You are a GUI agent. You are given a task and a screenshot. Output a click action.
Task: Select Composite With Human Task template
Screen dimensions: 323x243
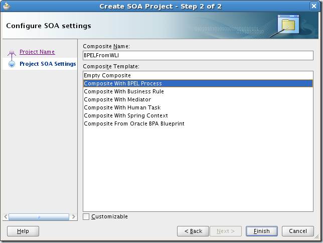pyautogui.click(x=198, y=107)
